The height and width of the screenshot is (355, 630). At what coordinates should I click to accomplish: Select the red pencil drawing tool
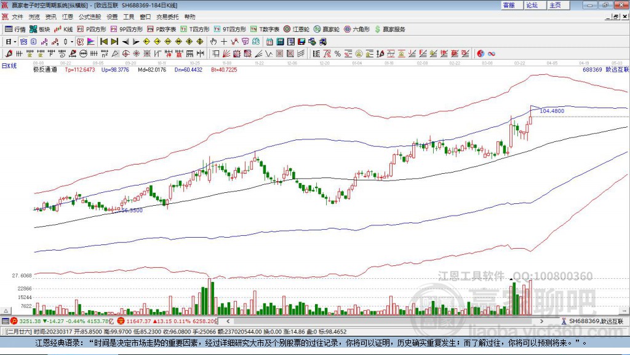pyautogui.click(x=9, y=54)
